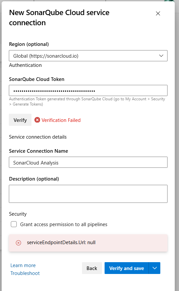Viewport: 179px width, 291px height.
Task: Go back with the Back button
Action: pyautogui.click(x=92, y=268)
